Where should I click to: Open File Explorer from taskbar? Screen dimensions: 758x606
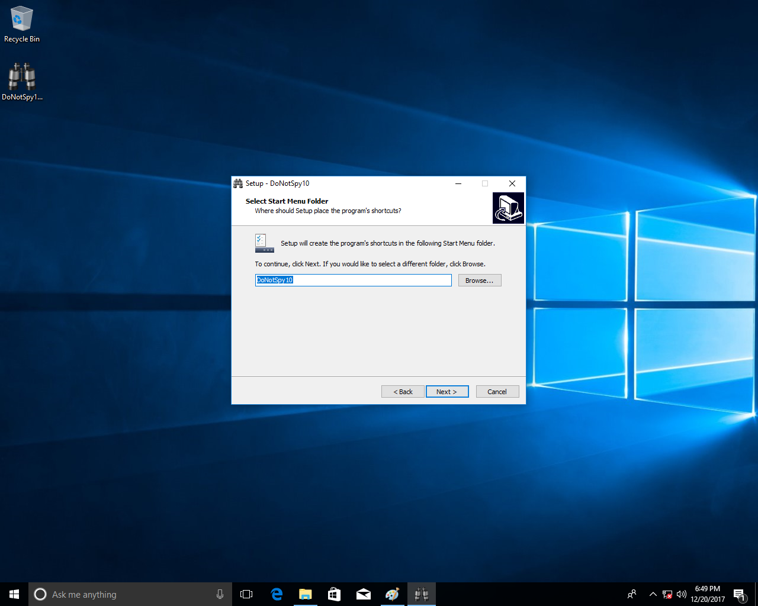[x=306, y=594]
